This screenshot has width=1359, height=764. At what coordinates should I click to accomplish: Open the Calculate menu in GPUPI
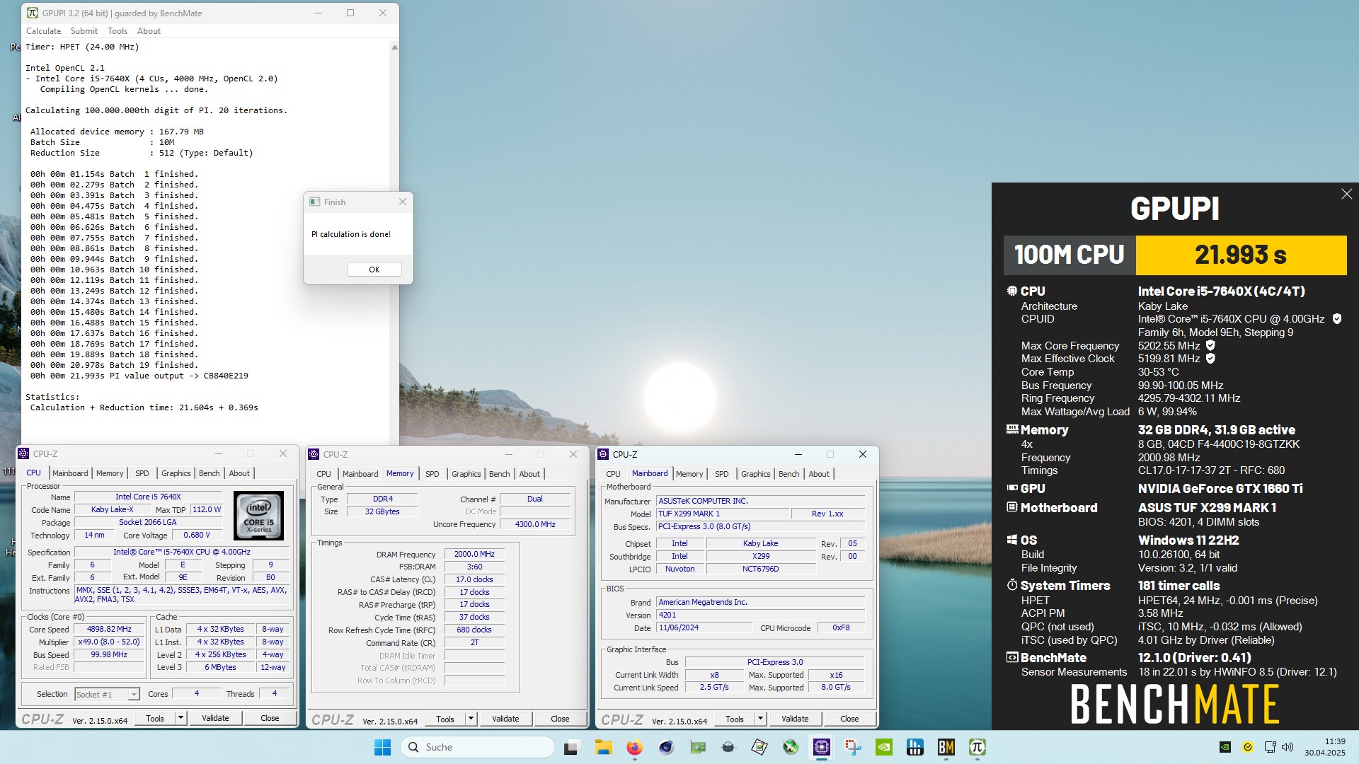click(x=43, y=31)
